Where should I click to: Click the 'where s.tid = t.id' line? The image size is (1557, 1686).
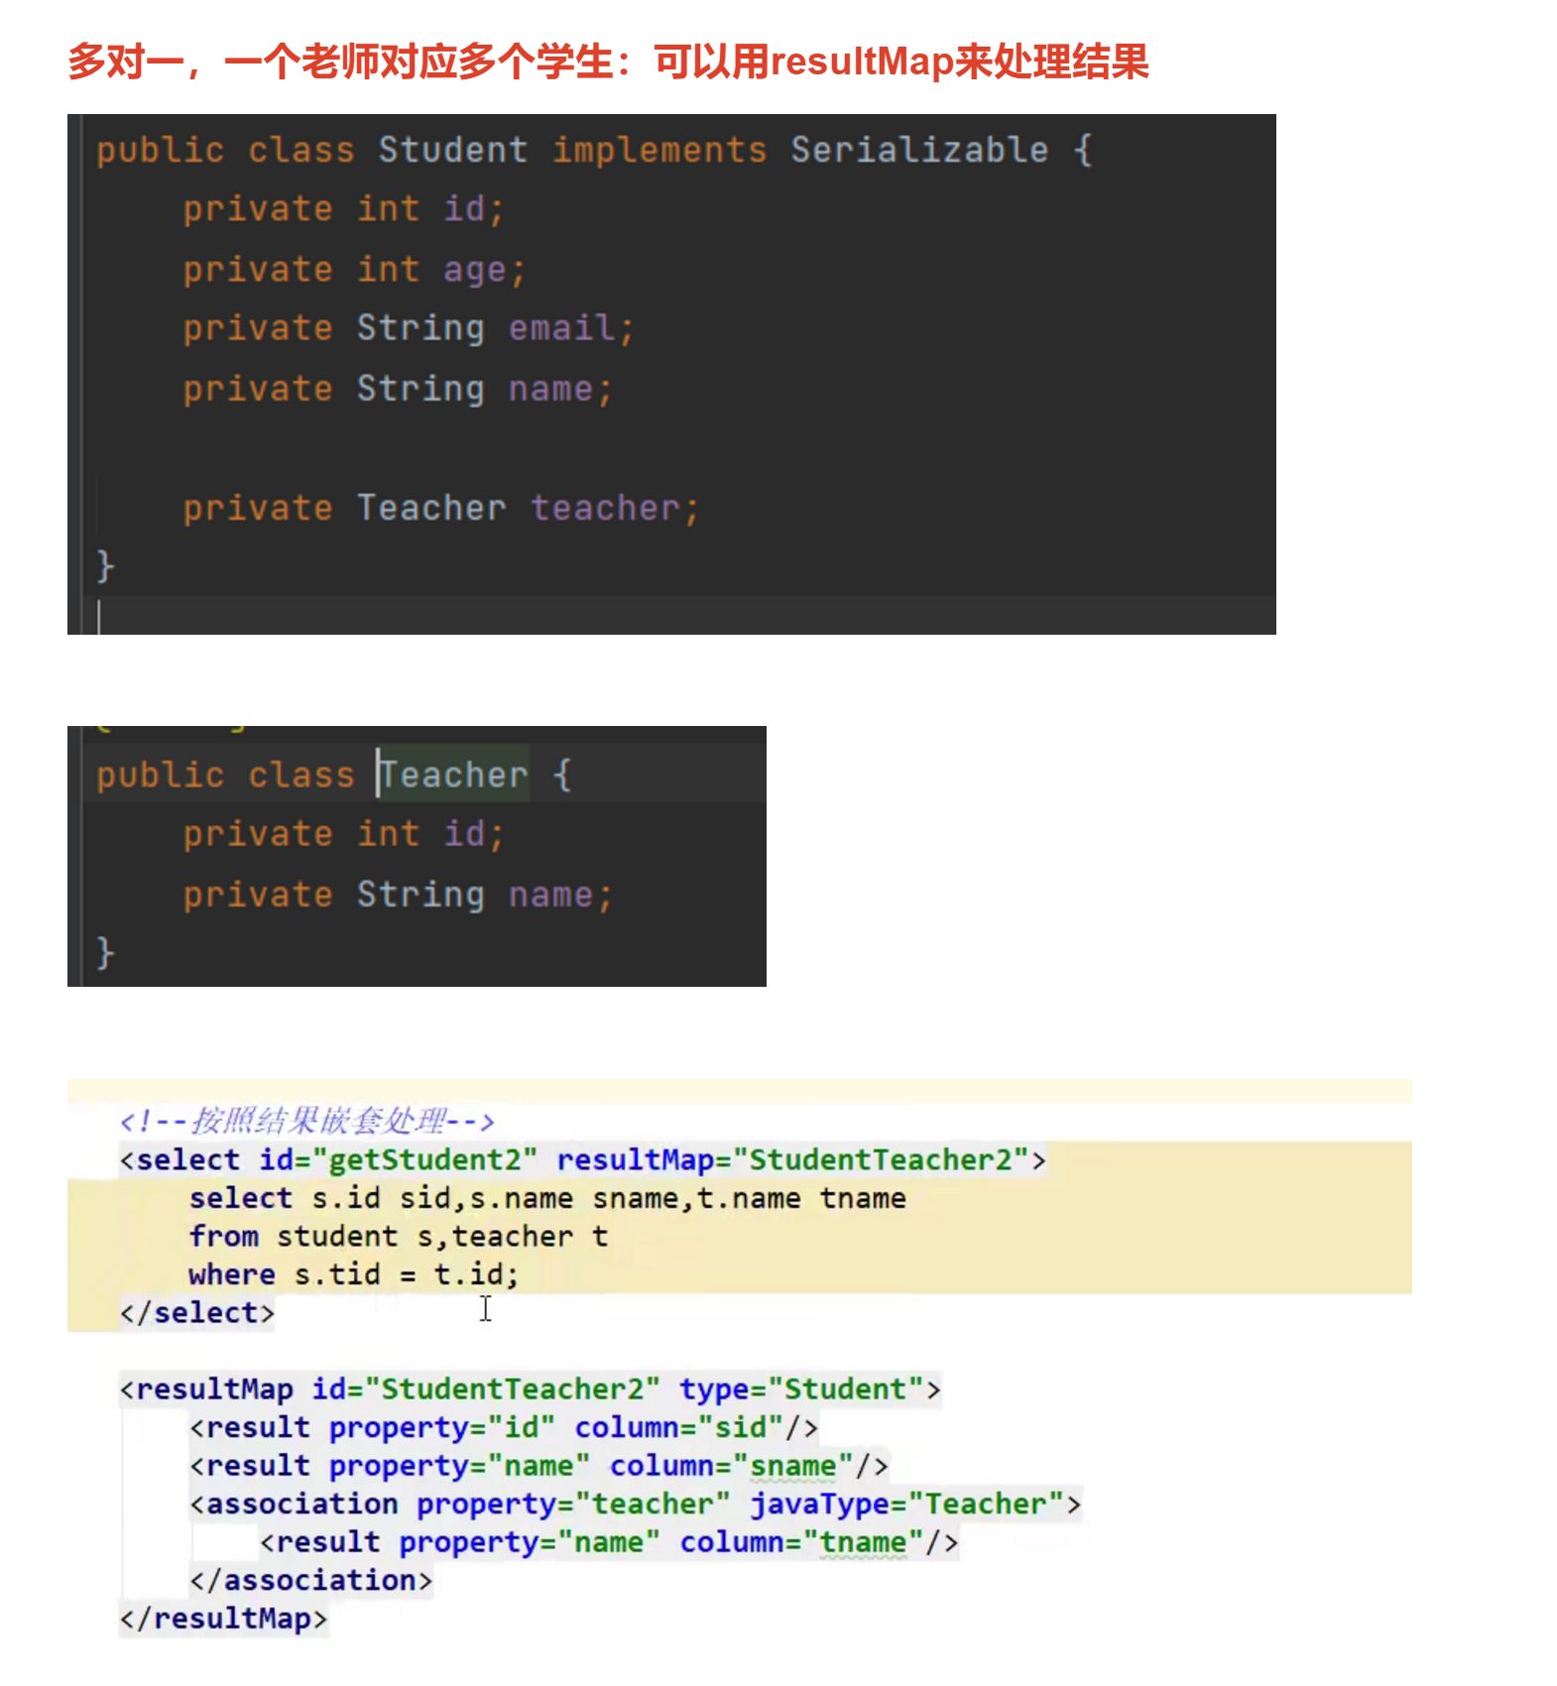pyautogui.click(x=353, y=1274)
